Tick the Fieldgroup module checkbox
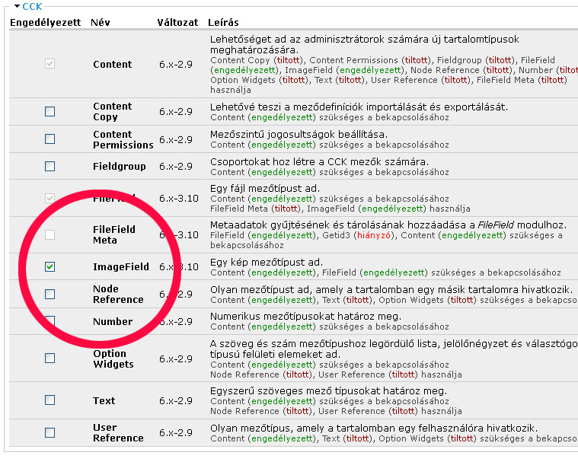This screenshot has height=462, width=578. (x=49, y=166)
